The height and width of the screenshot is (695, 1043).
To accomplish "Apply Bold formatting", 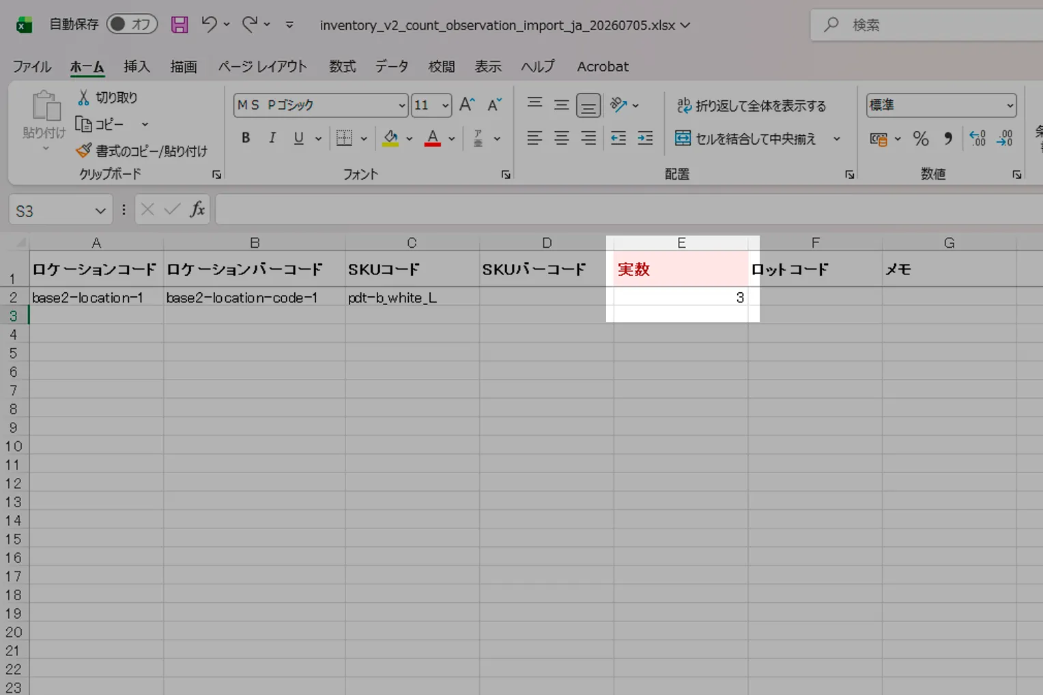I will (246, 138).
